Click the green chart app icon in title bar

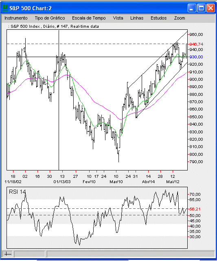click(x=5, y=8)
